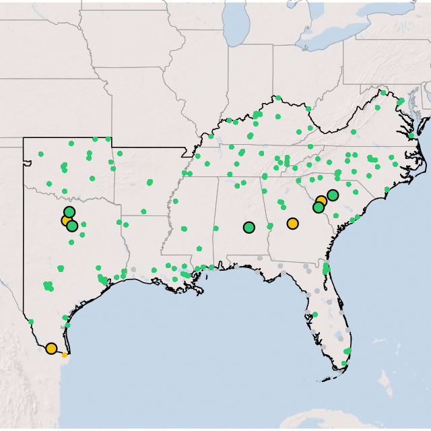
Task: Click green dot on Virginia coast near Norfolk
Action: (411, 135)
